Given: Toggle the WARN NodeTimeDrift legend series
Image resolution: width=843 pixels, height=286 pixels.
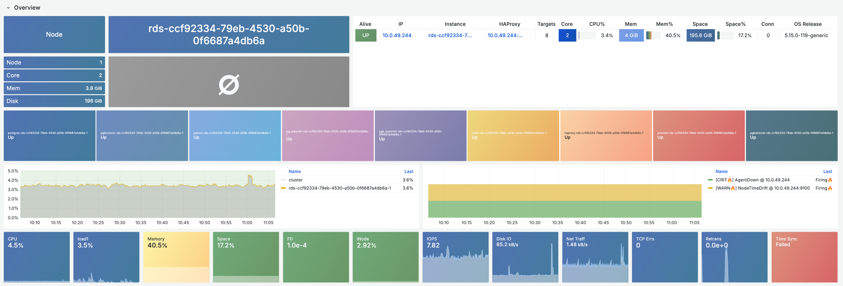Looking at the screenshot, I should click(762, 188).
